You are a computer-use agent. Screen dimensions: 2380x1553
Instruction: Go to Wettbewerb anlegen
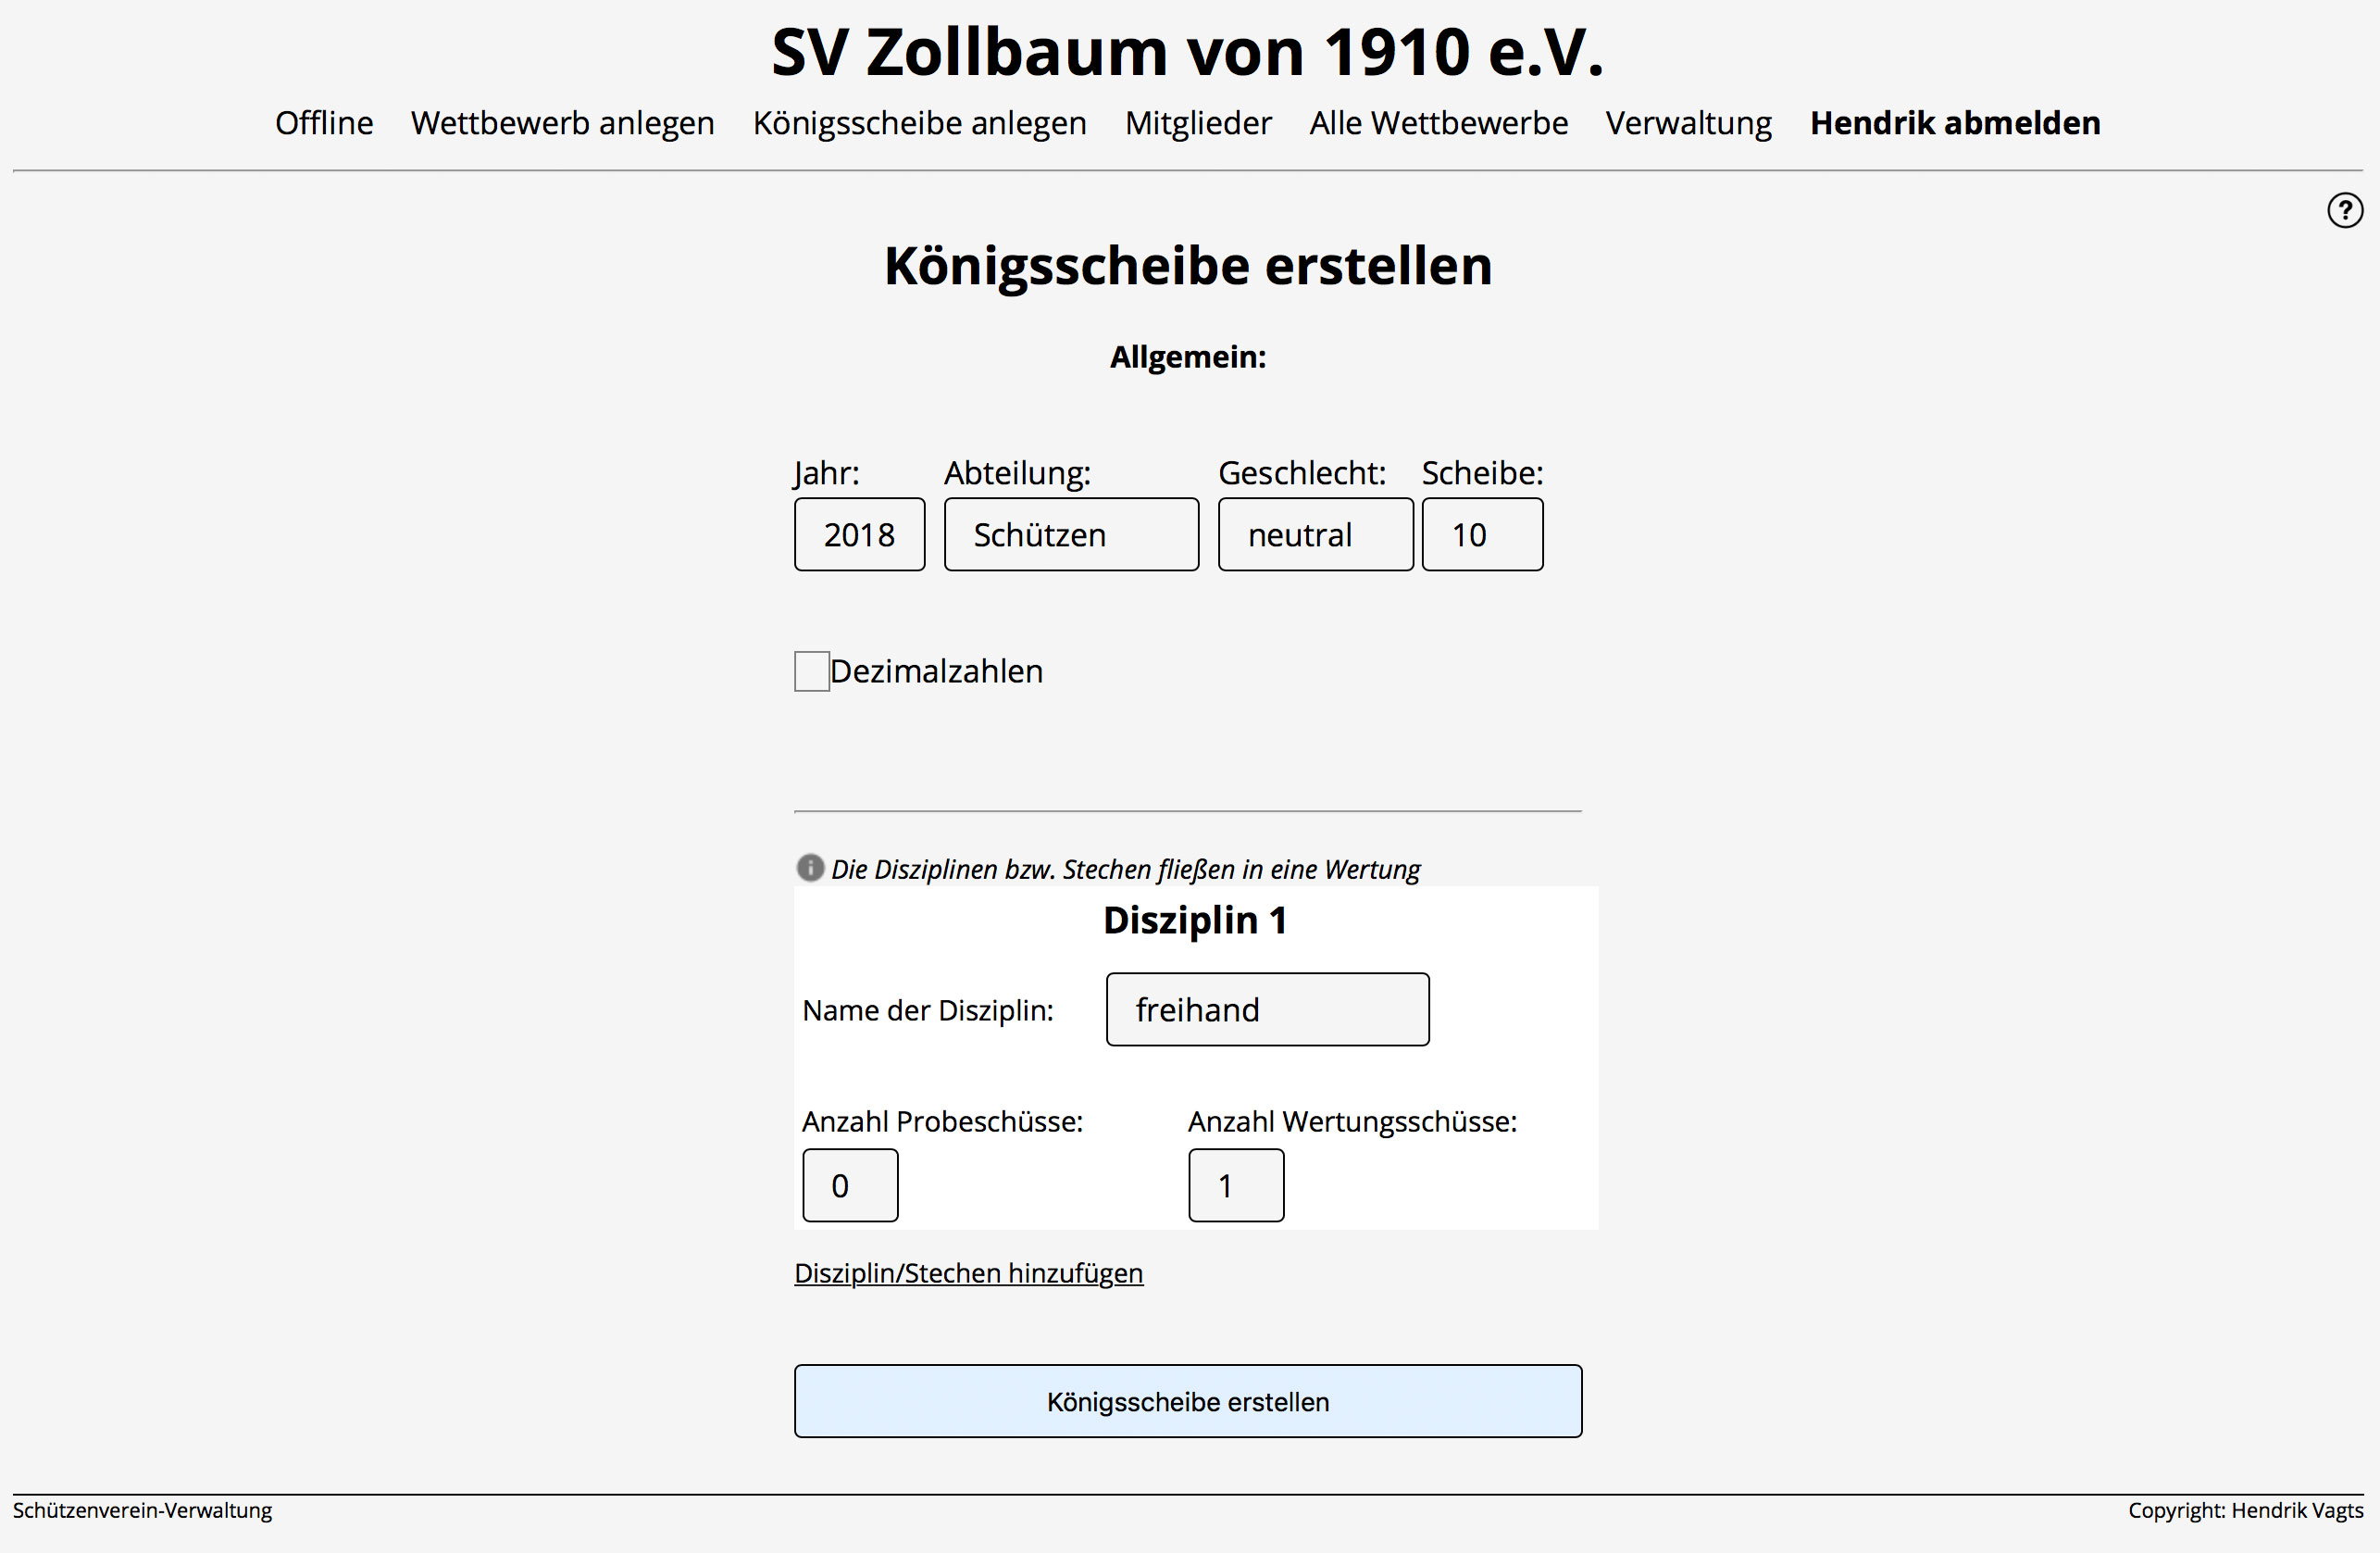pos(562,123)
